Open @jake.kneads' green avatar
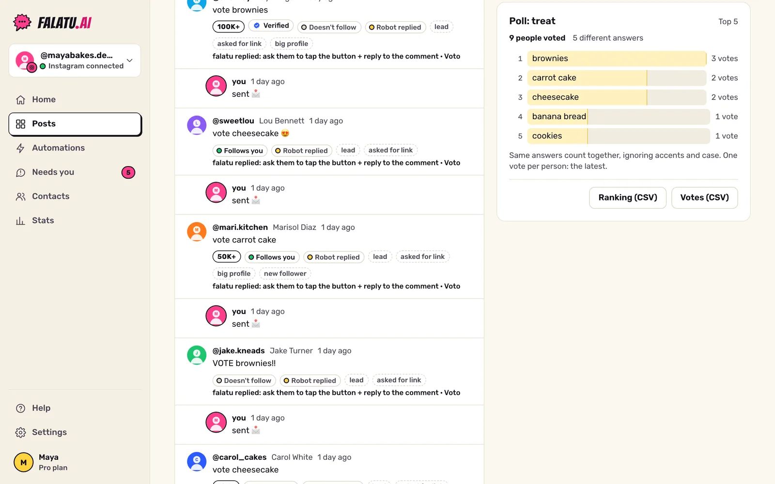 [197, 355]
